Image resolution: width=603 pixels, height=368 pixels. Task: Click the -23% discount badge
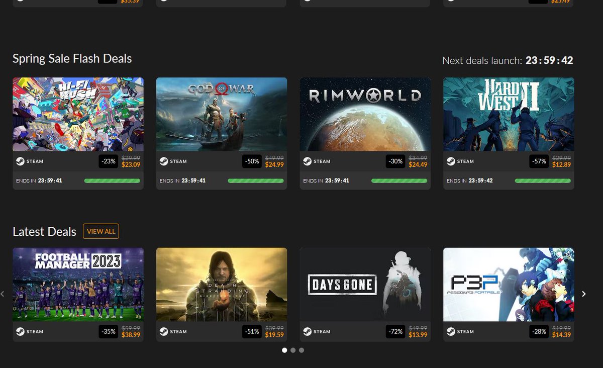[x=109, y=161]
